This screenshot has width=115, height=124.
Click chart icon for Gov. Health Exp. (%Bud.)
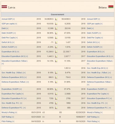(56, 73)
